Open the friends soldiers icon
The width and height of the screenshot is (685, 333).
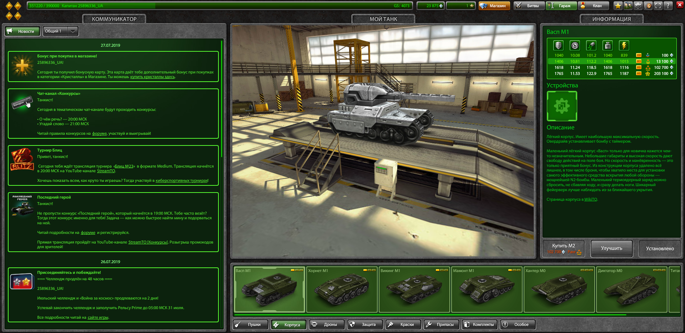click(x=628, y=6)
